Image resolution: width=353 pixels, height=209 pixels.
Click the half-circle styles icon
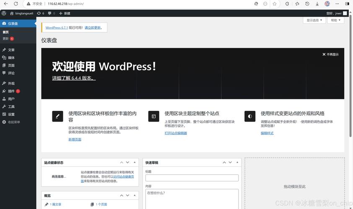[x=250, y=116]
